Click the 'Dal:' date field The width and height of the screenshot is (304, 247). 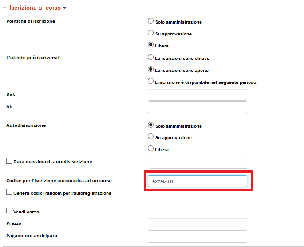click(x=197, y=95)
